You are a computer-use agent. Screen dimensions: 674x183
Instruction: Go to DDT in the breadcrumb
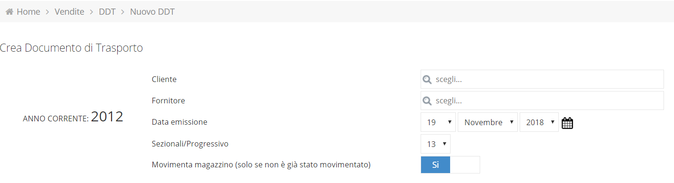107,12
